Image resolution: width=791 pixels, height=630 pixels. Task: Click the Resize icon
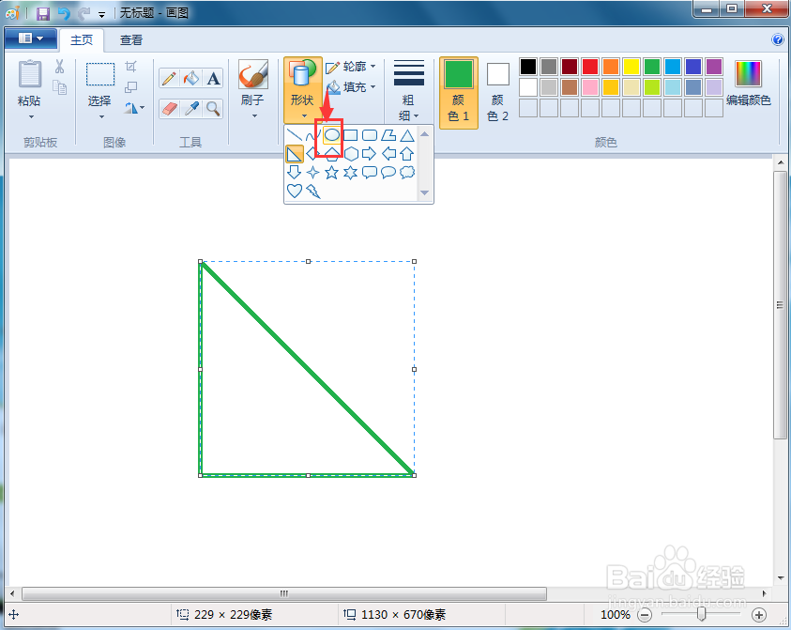tap(131, 86)
